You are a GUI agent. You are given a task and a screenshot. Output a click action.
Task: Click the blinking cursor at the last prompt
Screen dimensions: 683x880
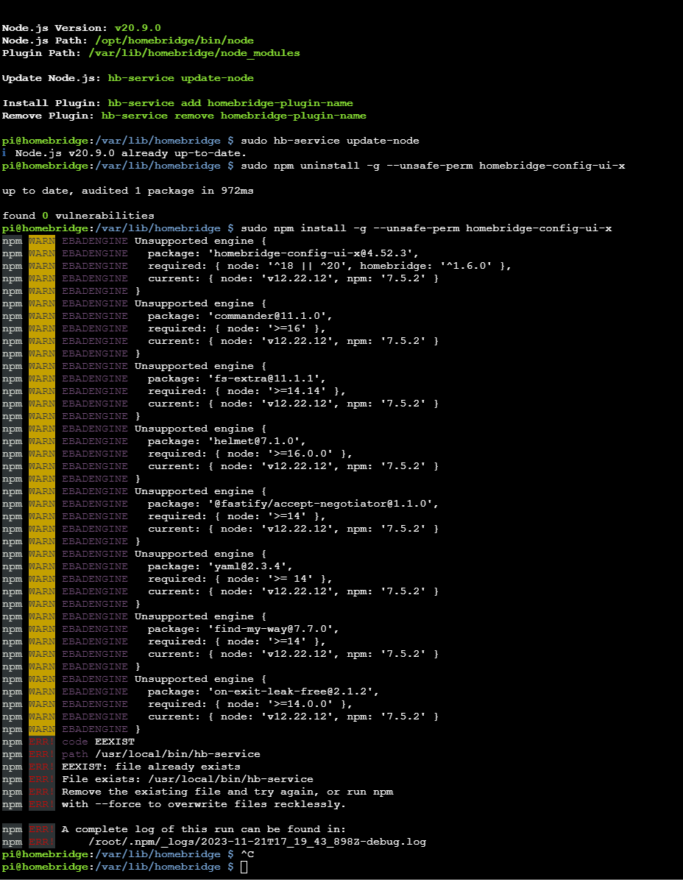[244, 867]
